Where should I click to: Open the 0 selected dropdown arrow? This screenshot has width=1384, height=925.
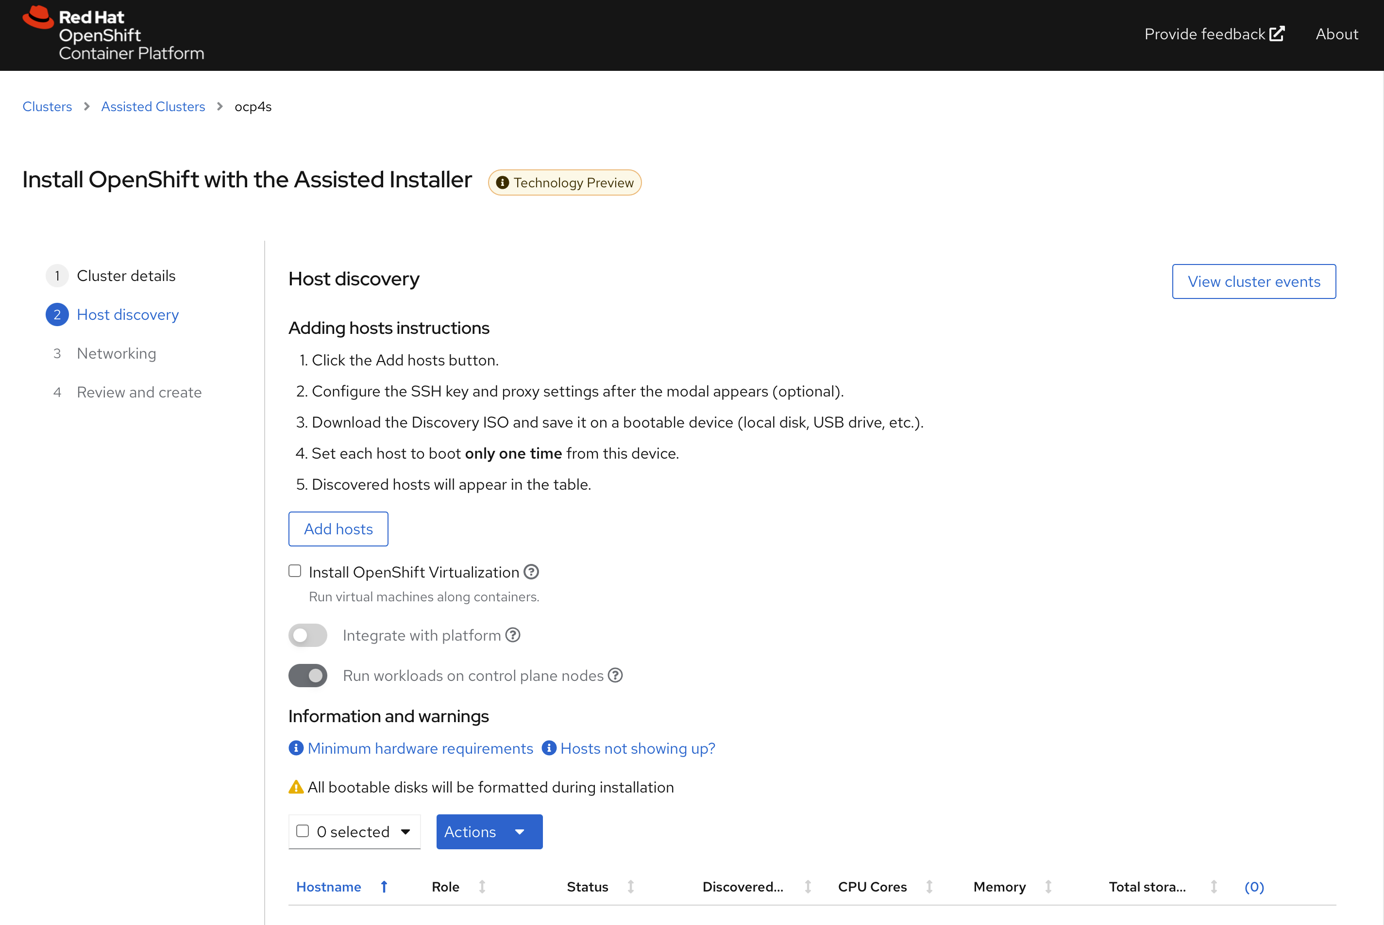click(405, 832)
